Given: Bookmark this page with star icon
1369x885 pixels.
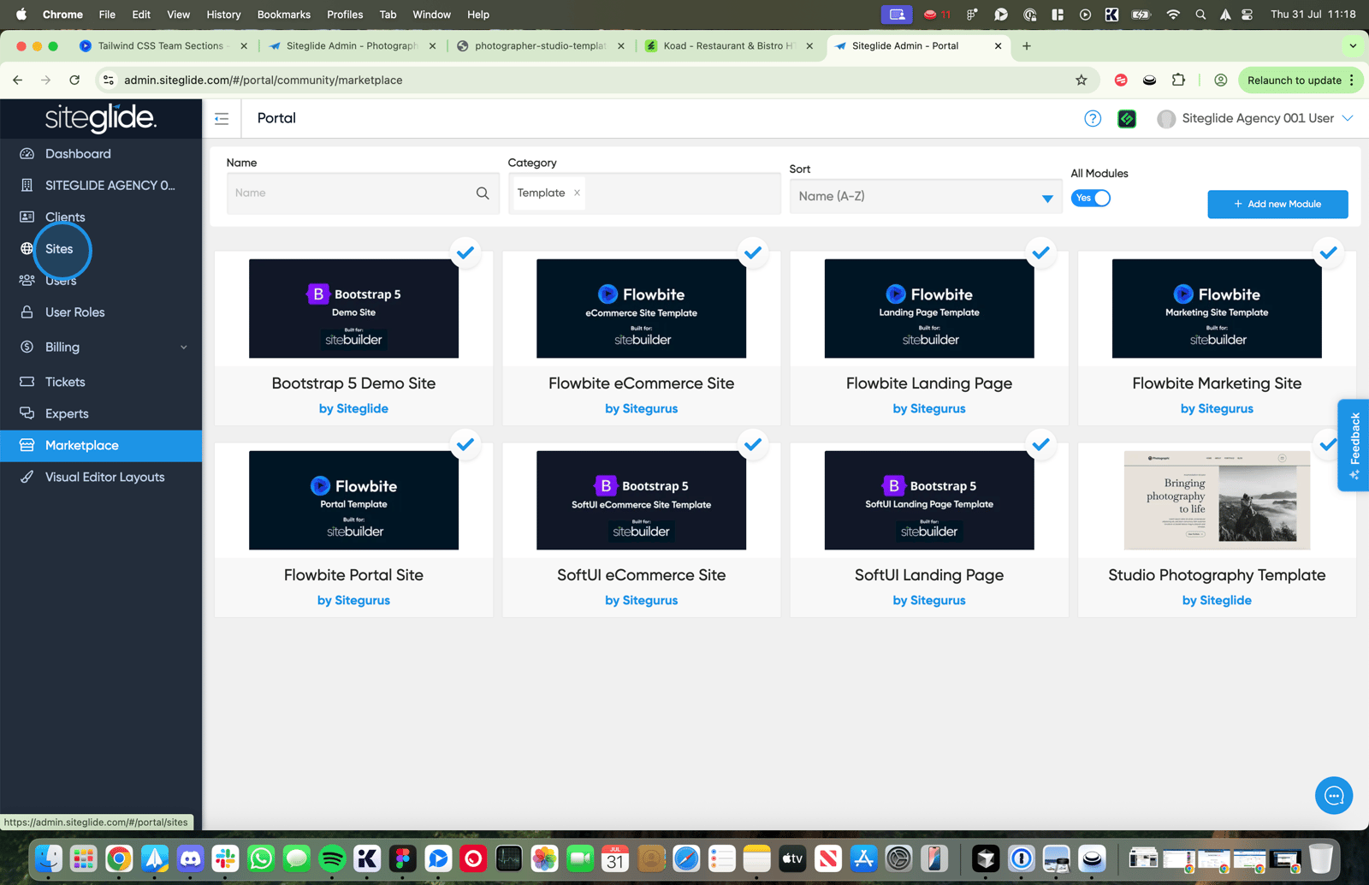Looking at the screenshot, I should [x=1082, y=80].
